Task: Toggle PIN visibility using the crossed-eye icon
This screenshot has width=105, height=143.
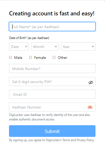Action: point(91,83)
